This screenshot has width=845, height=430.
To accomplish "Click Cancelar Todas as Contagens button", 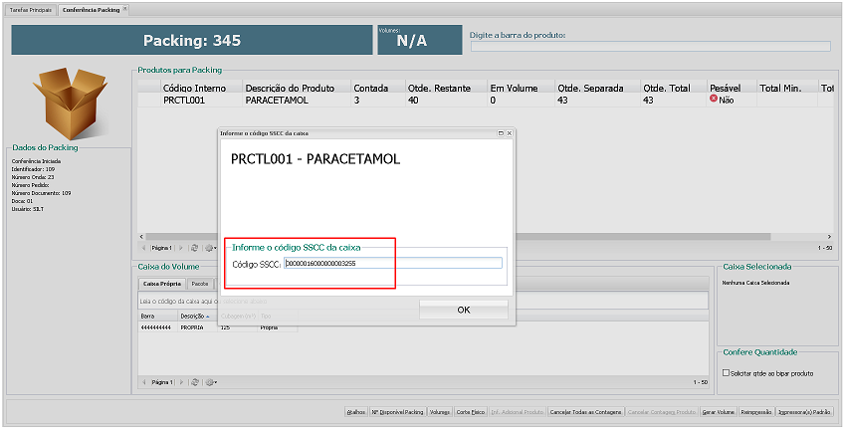I will 586,412.
